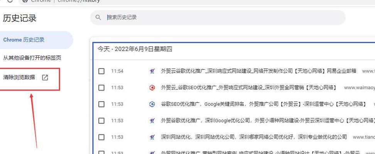Screen dimensions: 375x154
Task: Click the 11:54 timestamp
Action: coord(117,71)
